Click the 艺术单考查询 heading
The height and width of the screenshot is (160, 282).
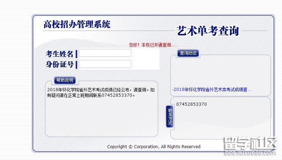[208, 31]
